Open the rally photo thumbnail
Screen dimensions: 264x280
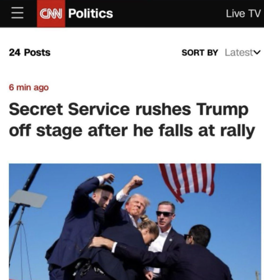[x=135, y=221]
